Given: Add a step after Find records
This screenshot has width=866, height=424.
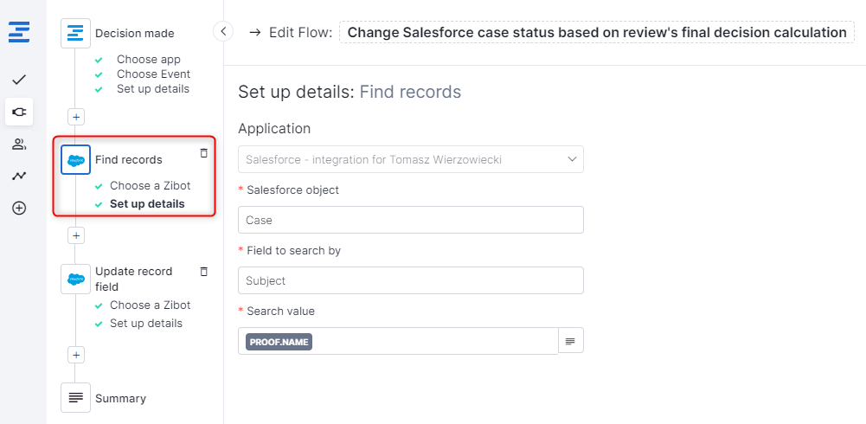Looking at the screenshot, I should tap(76, 235).
